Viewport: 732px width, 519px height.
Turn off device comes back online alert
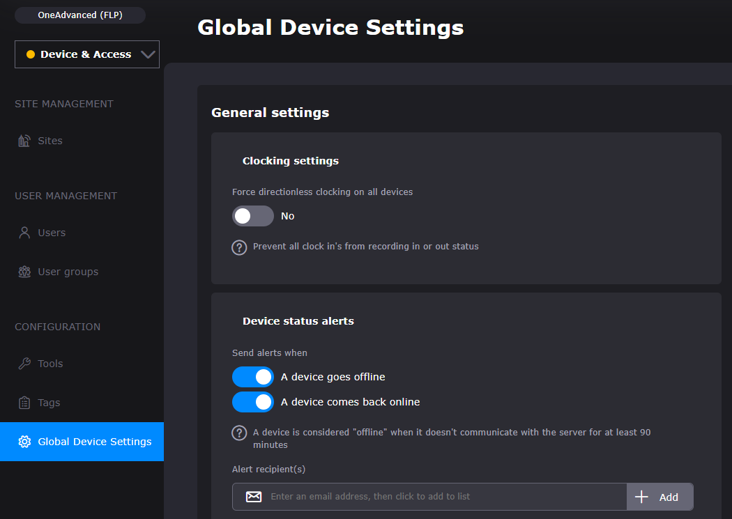[x=252, y=402]
